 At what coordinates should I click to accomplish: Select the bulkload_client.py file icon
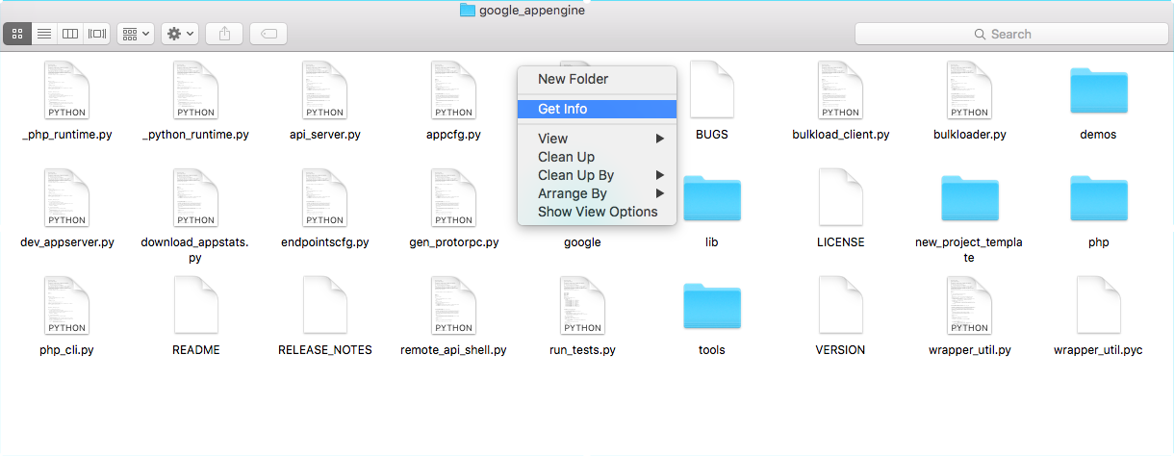point(841,89)
